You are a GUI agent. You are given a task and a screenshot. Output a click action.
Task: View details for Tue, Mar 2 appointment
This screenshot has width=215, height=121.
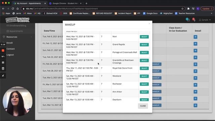tap(196, 78)
